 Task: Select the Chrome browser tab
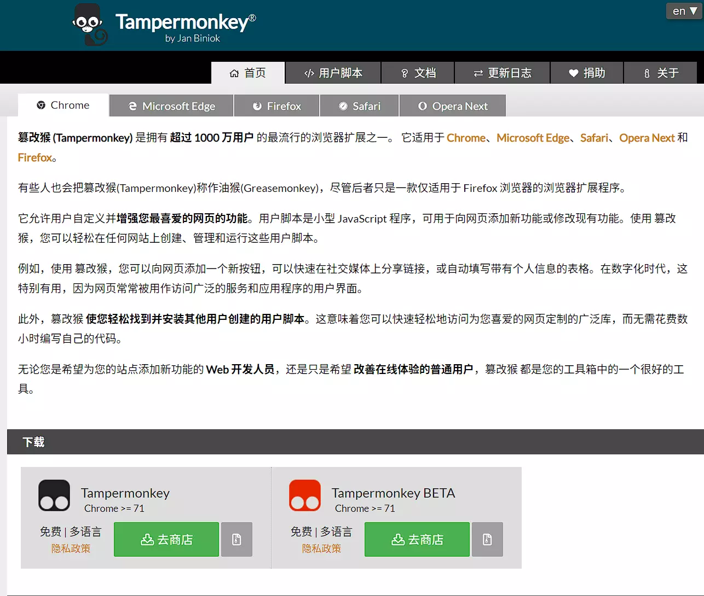[64, 106]
